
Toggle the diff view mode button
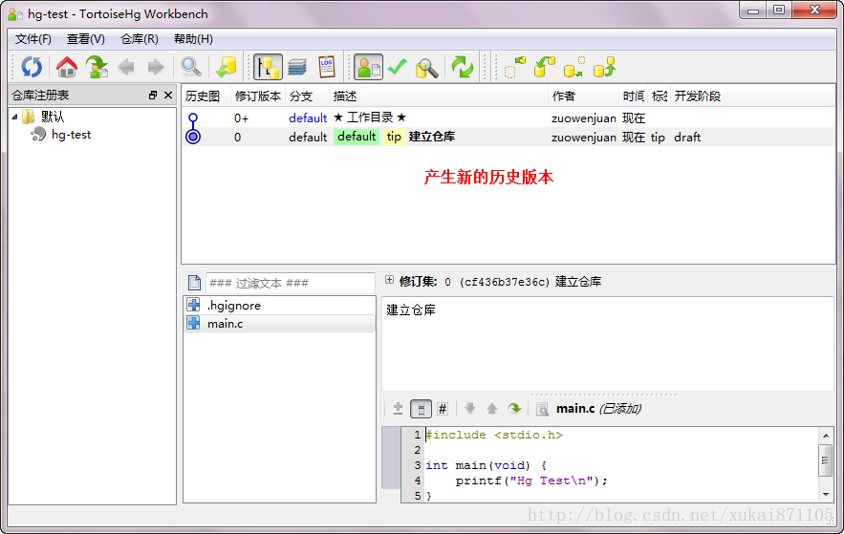[398, 409]
